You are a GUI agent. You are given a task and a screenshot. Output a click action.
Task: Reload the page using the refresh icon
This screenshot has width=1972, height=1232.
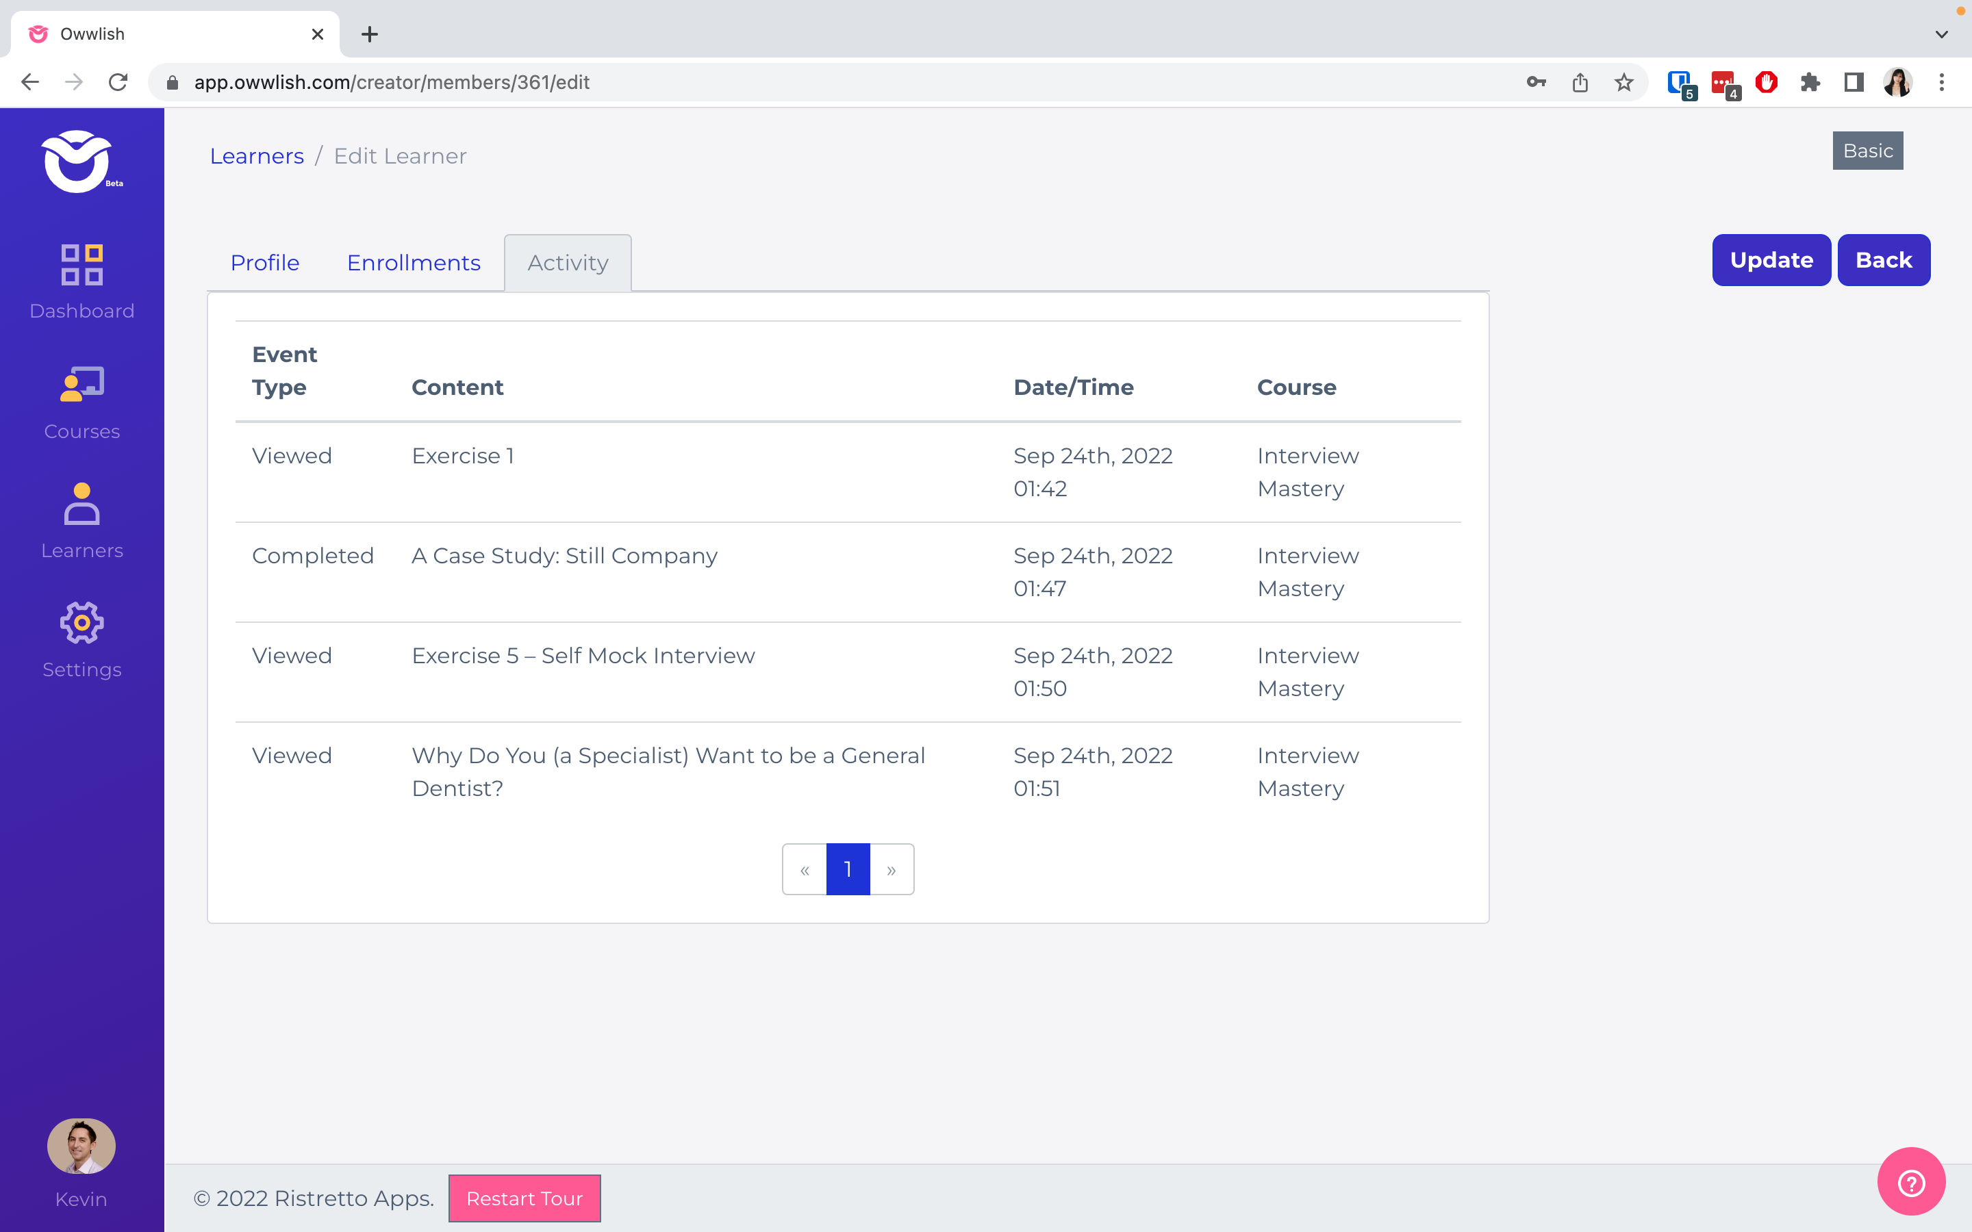(x=118, y=81)
